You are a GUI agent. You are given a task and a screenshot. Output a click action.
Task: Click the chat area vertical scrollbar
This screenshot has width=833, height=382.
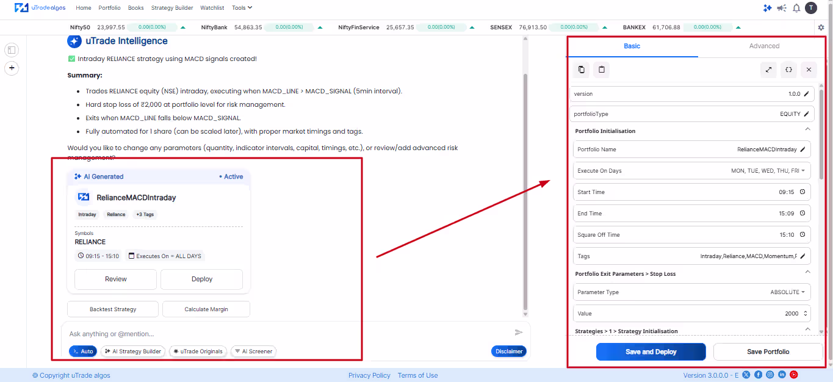coord(524,190)
